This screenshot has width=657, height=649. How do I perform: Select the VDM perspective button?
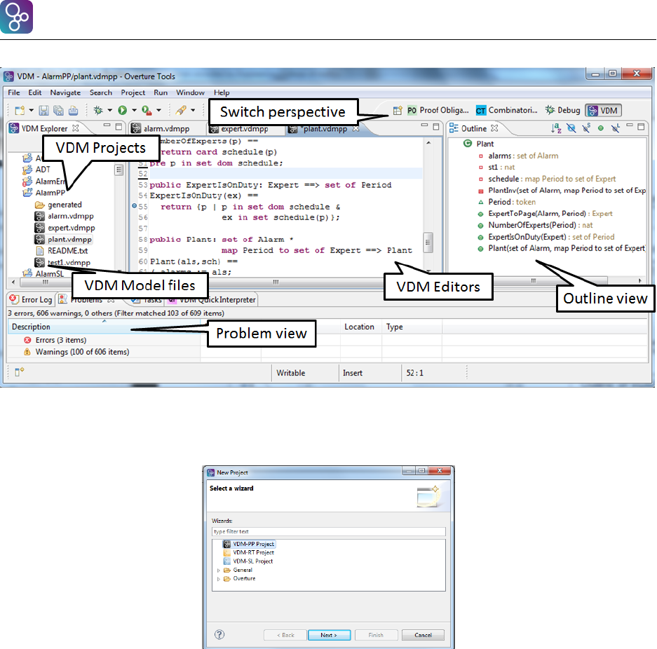point(604,111)
